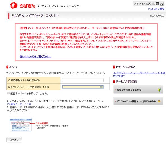Image resolution: width=168 pixels, height=145 pixels.
Task: Click パスワードロック解除をした方はこちらから button
Action: (138, 101)
